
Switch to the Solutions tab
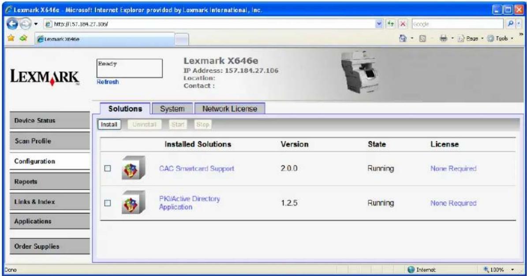(x=125, y=108)
